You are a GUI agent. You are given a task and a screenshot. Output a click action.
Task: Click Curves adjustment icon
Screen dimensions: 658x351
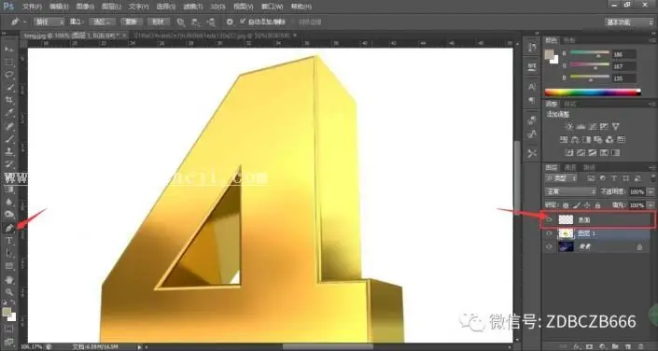coord(593,126)
